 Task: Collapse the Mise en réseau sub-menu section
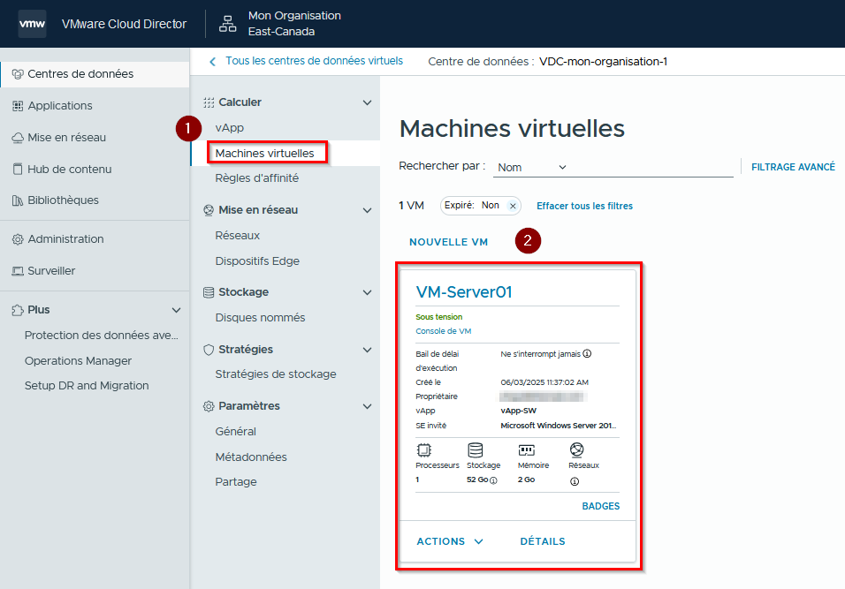click(x=367, y=210)
